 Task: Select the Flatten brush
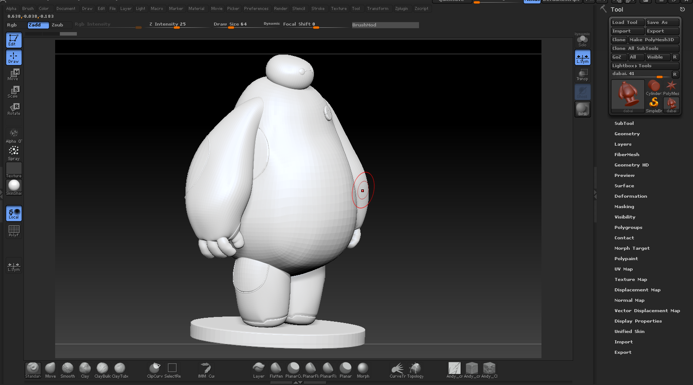pos(276,370)
